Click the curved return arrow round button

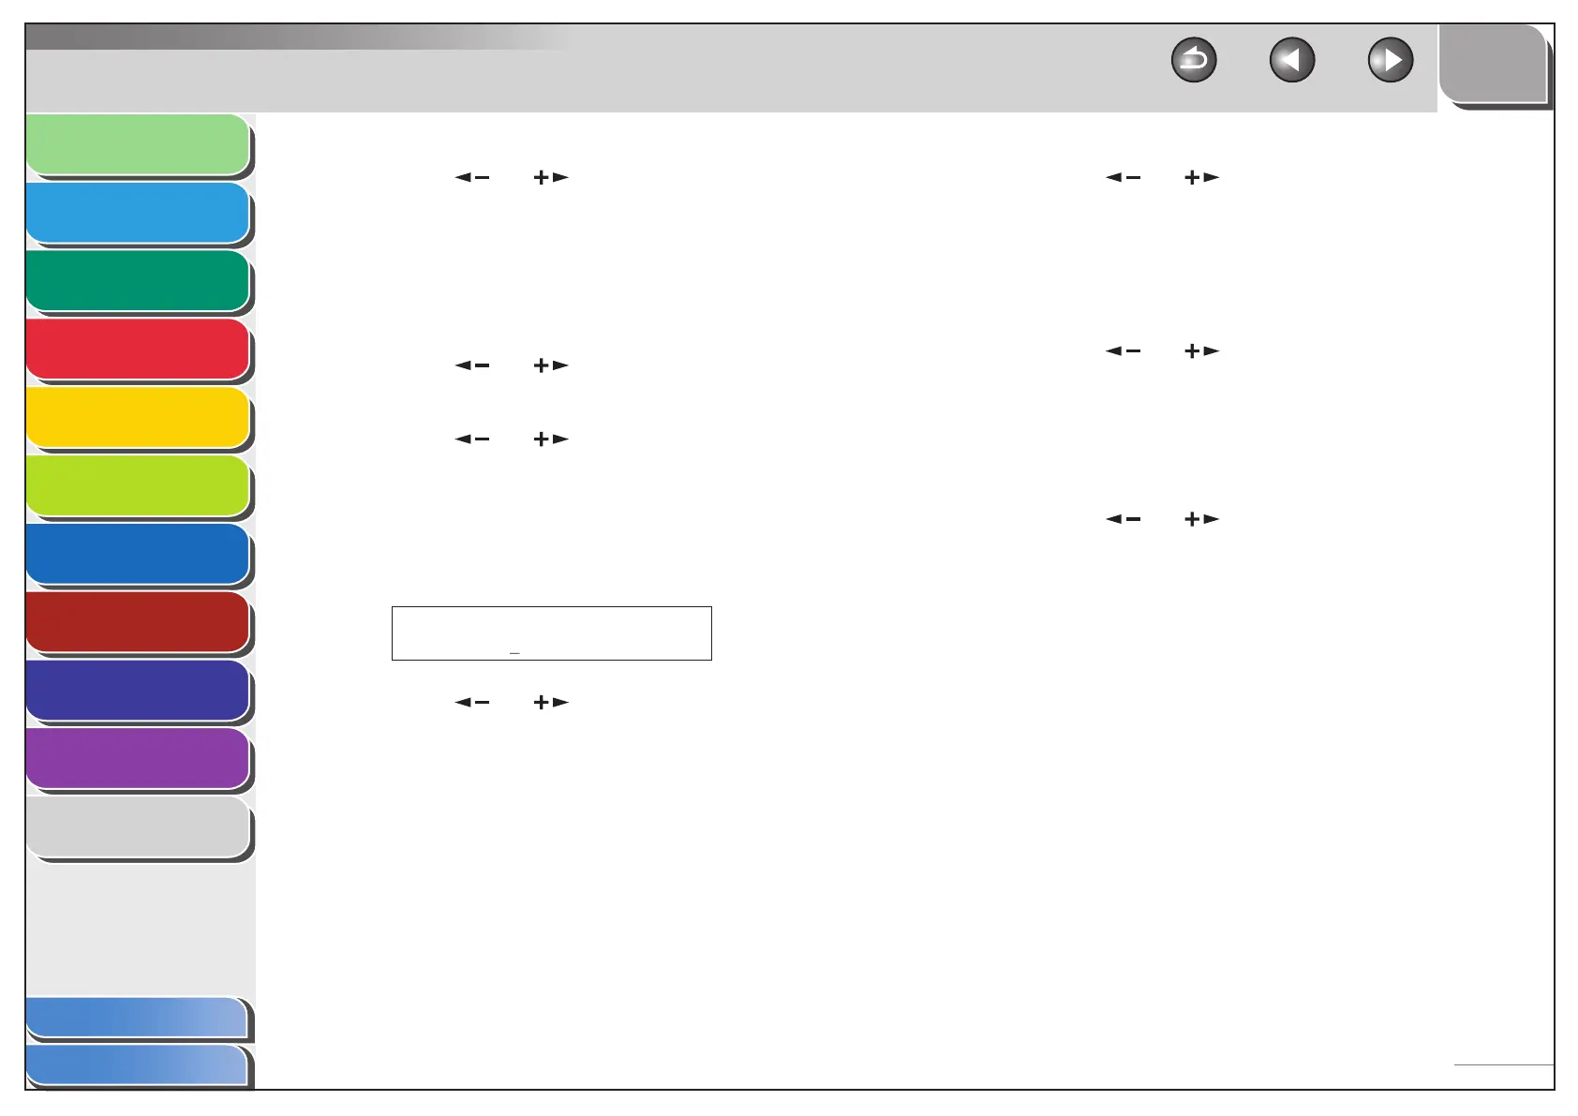pyautogui.click(x=1194, y=61)
